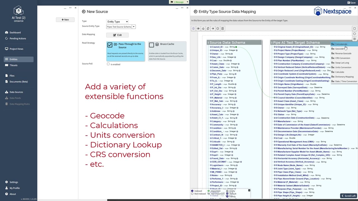Screen dimensions: 358x201
Task: Click the brackets icon in the mapping toolbar
Action: click(x=218, y=28)
